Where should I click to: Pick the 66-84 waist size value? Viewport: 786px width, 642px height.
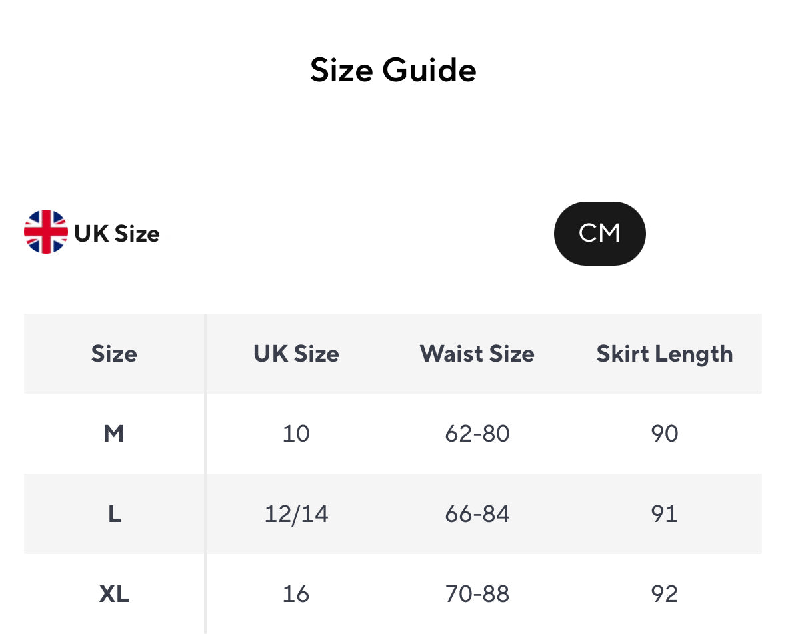click(477, 514)
